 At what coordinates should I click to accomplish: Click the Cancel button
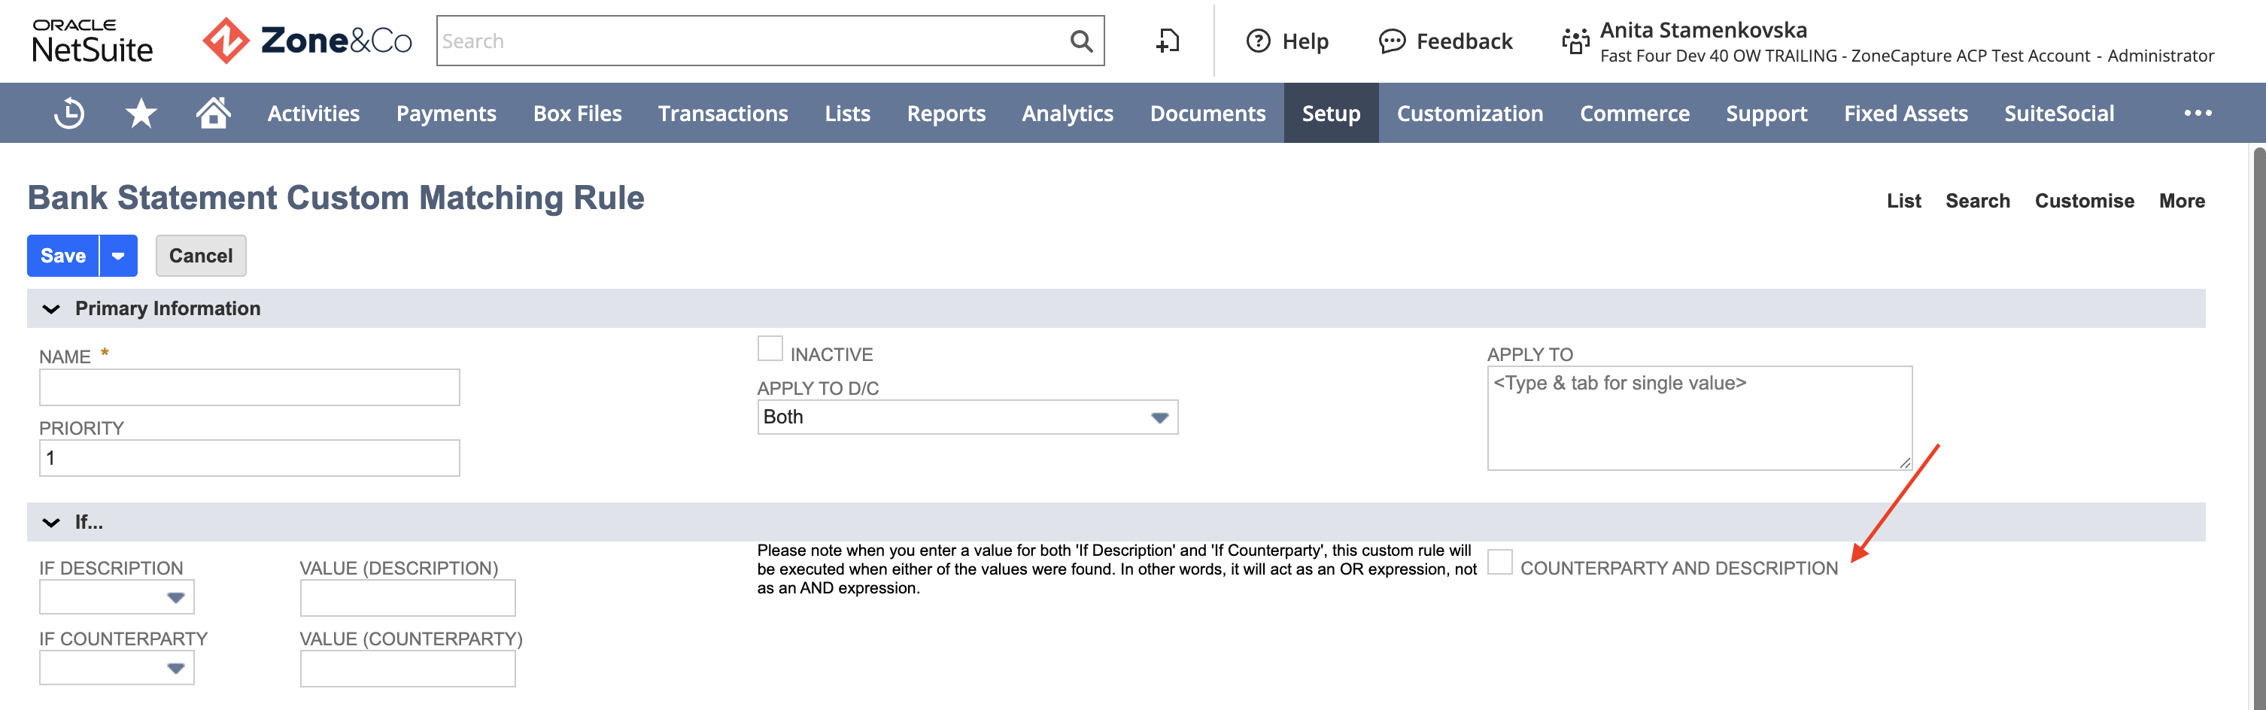[201, 256]
